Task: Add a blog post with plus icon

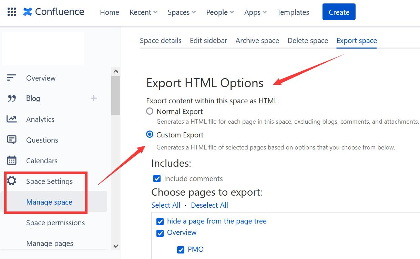Action: (x=93, y=99)
